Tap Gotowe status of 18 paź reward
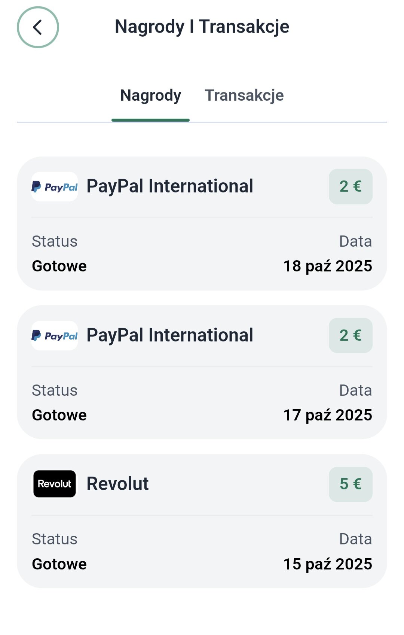 coord(59,266)
